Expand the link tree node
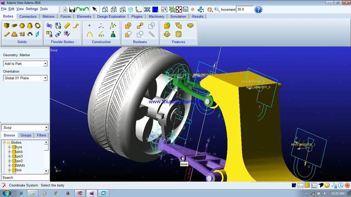 [x=9, y=170]
